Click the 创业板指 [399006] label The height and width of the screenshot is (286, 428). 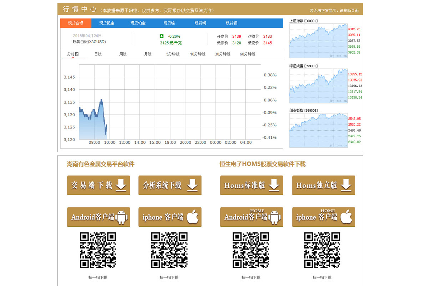click(304, 111)
